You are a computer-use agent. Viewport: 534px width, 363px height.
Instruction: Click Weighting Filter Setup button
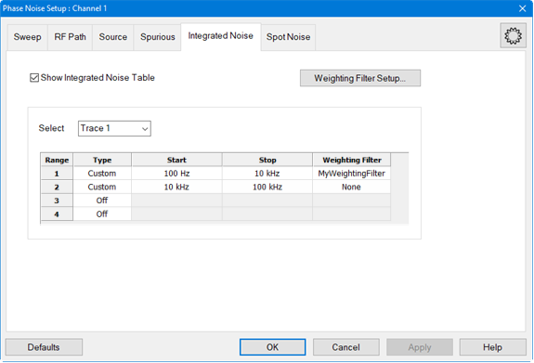[x=360, y=78]
